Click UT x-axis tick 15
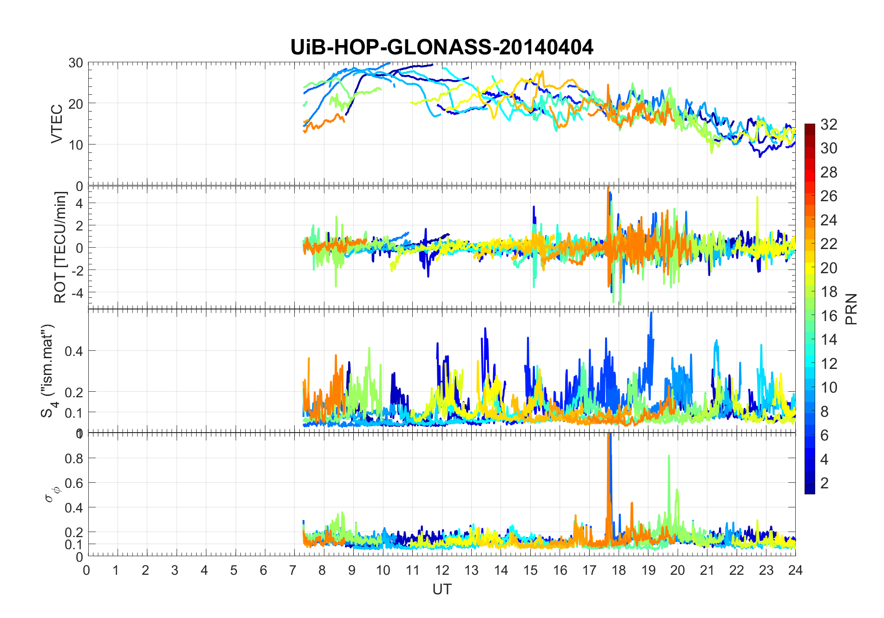This screenshot has width=884, height=618. tap(530, 570)
